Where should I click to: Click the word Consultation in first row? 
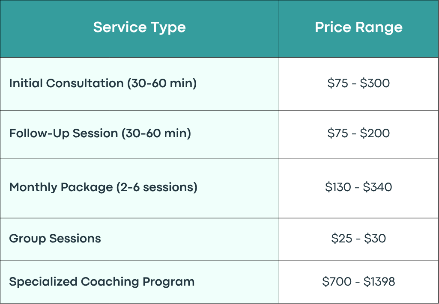(x=85, y=83)
